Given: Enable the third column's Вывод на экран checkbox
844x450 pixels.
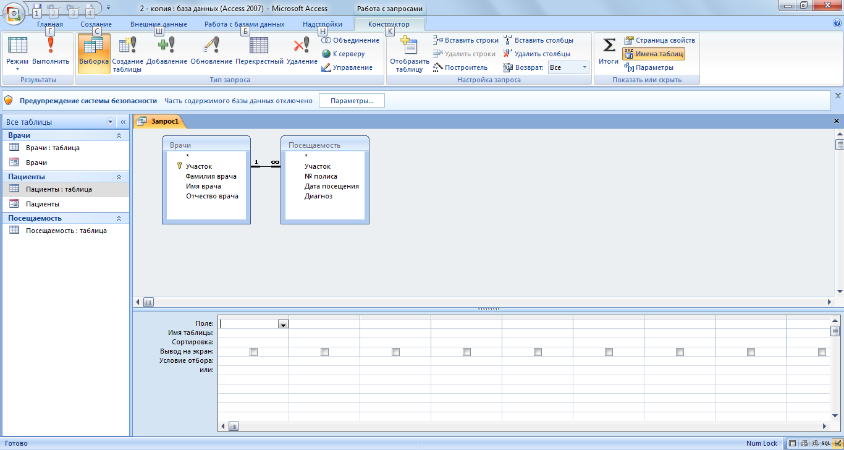Looking at the screenshot, I should (395, 352).
